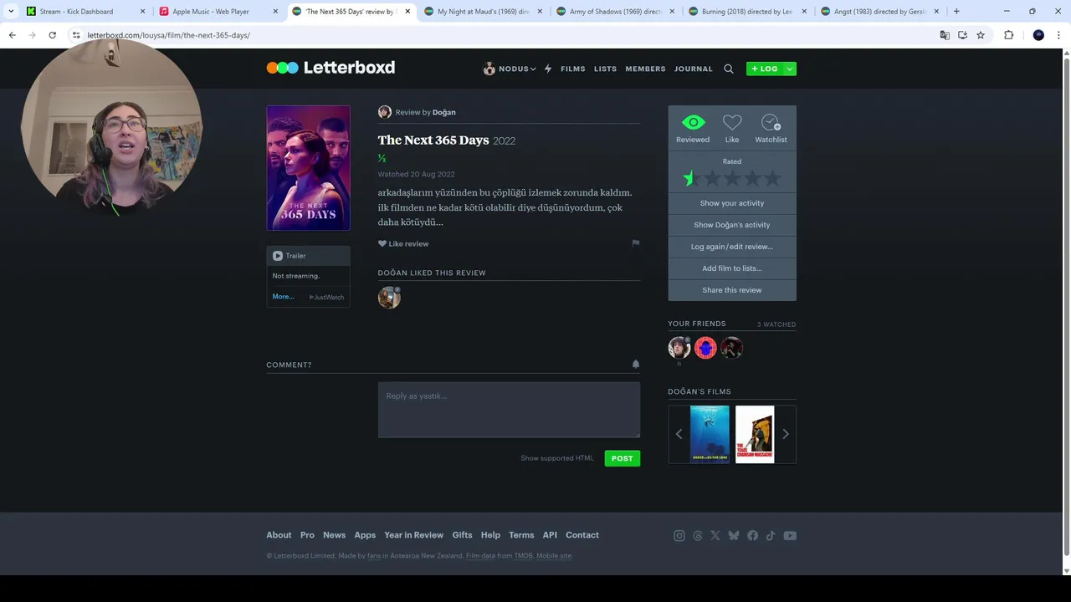Focus the Reply comment text box
This screenshot has width=1071, height=602.
tap(509, 410)
